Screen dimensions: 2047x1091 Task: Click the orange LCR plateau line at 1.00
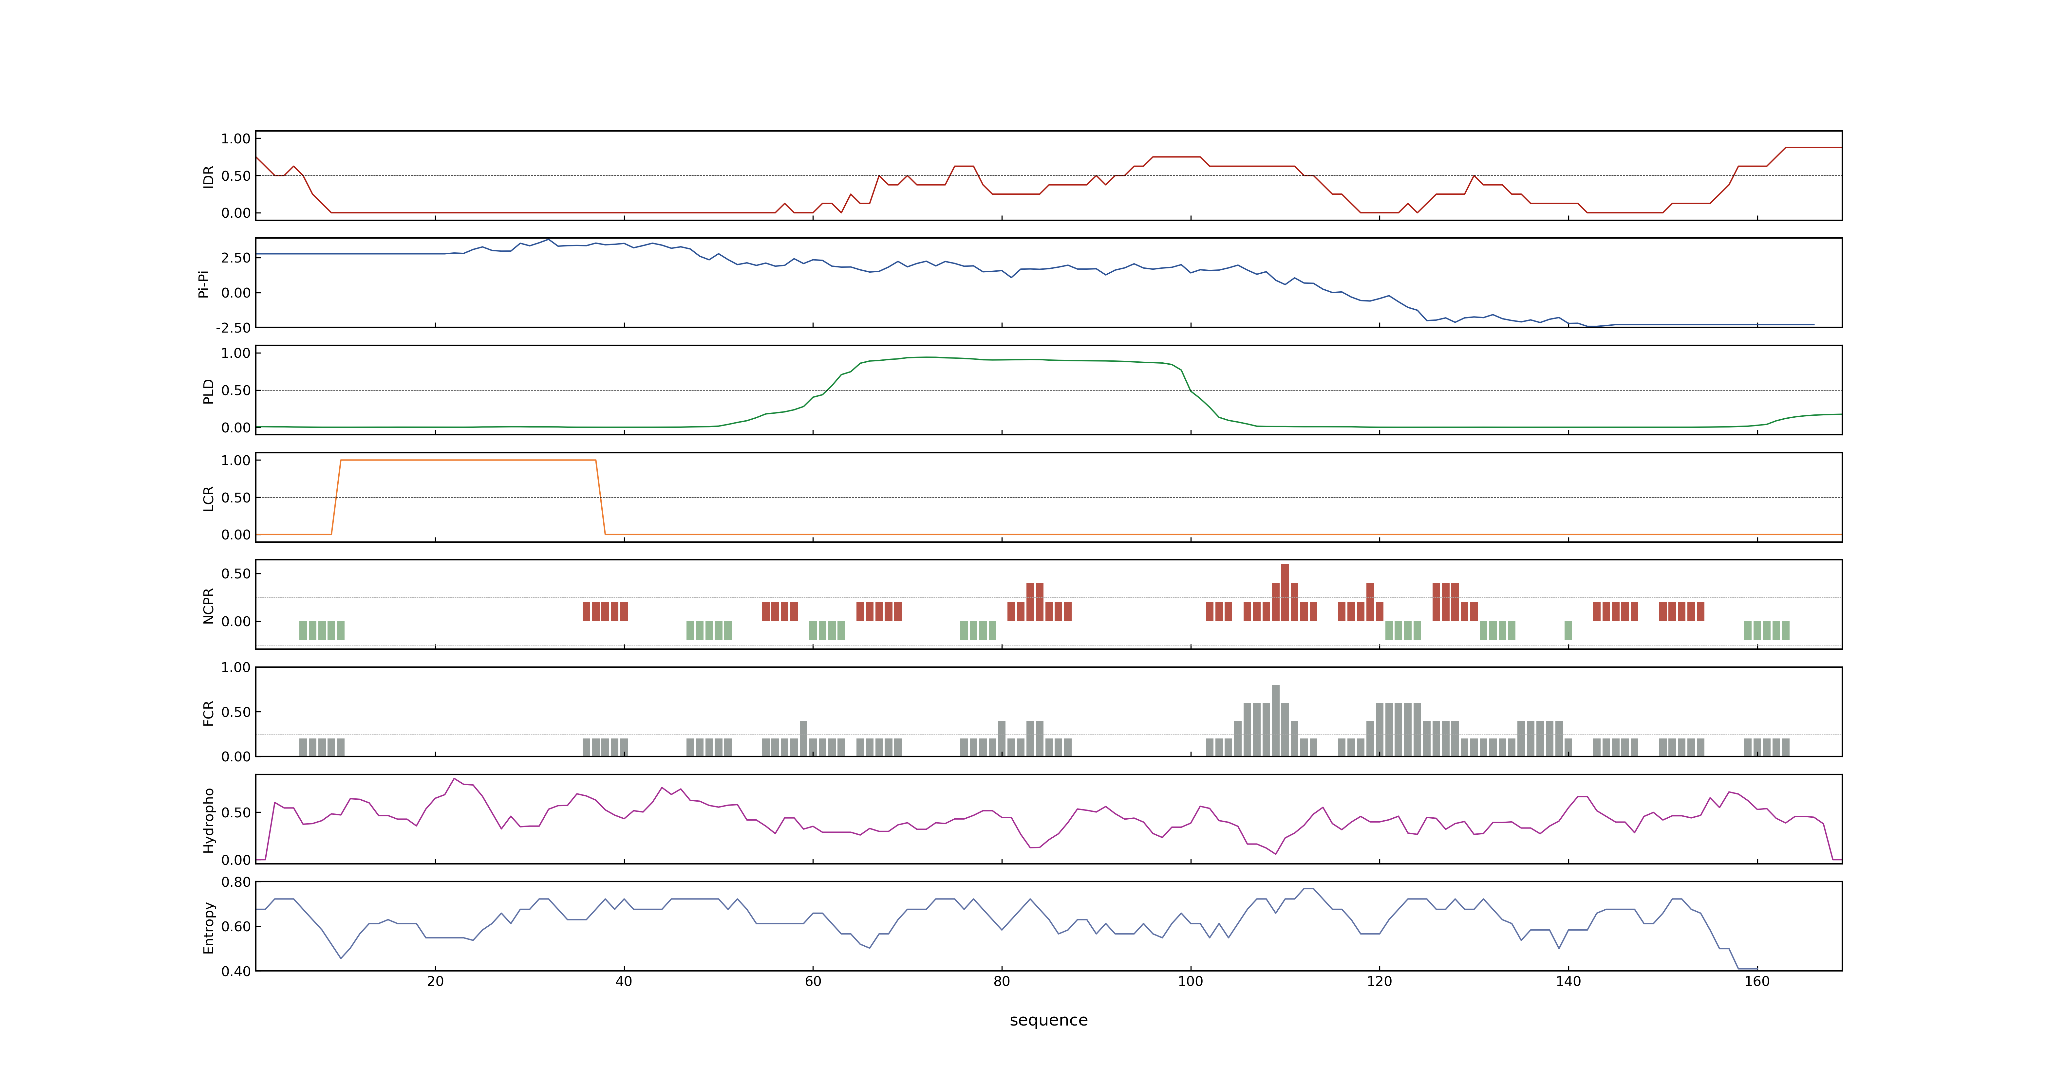pyautogui.click(x=468, y=461)
